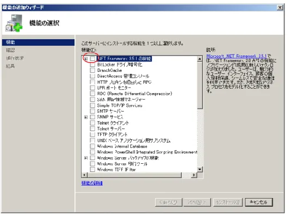
Task: Expand the Windows Server backup tree node
Action: [86, 158]
